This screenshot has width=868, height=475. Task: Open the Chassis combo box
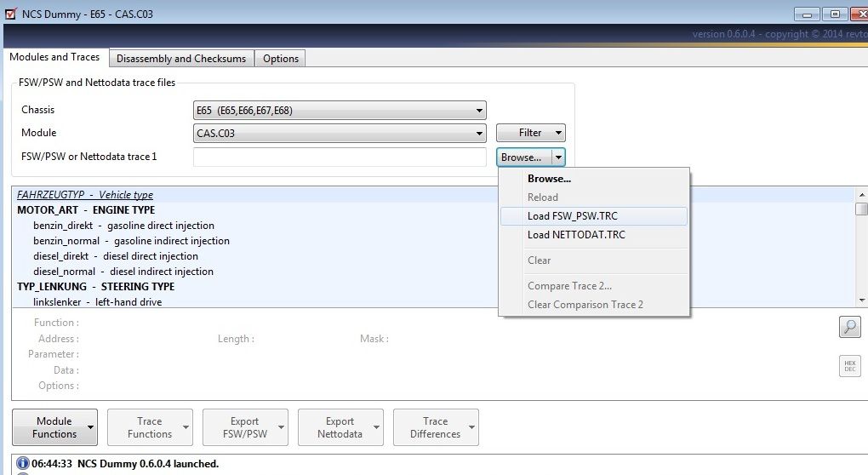pos(340,110)
